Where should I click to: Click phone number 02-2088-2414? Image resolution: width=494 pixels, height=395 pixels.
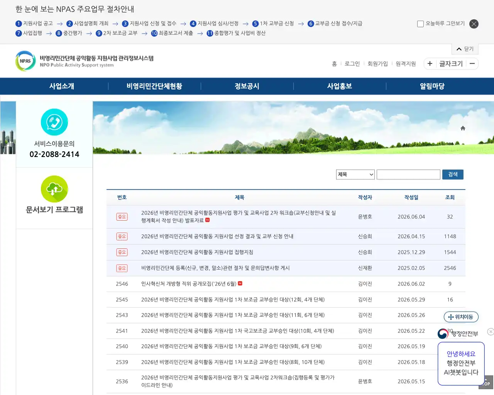(x=54, y=154)
